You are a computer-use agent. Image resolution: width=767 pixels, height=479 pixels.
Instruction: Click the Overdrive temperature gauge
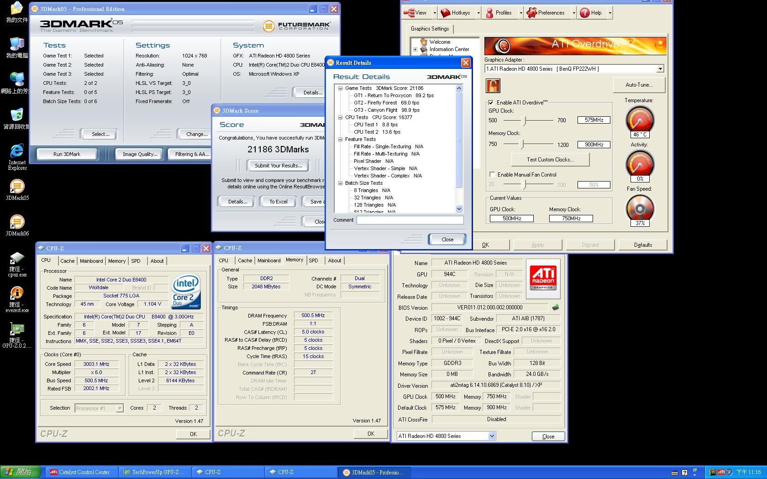640,120
